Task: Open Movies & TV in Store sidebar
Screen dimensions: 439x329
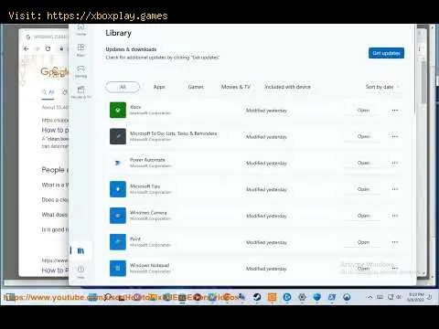Action: click(x=80, y=92)
